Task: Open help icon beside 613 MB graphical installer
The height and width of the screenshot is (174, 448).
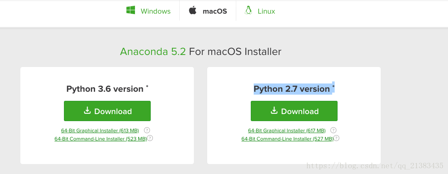Action: 147,130
